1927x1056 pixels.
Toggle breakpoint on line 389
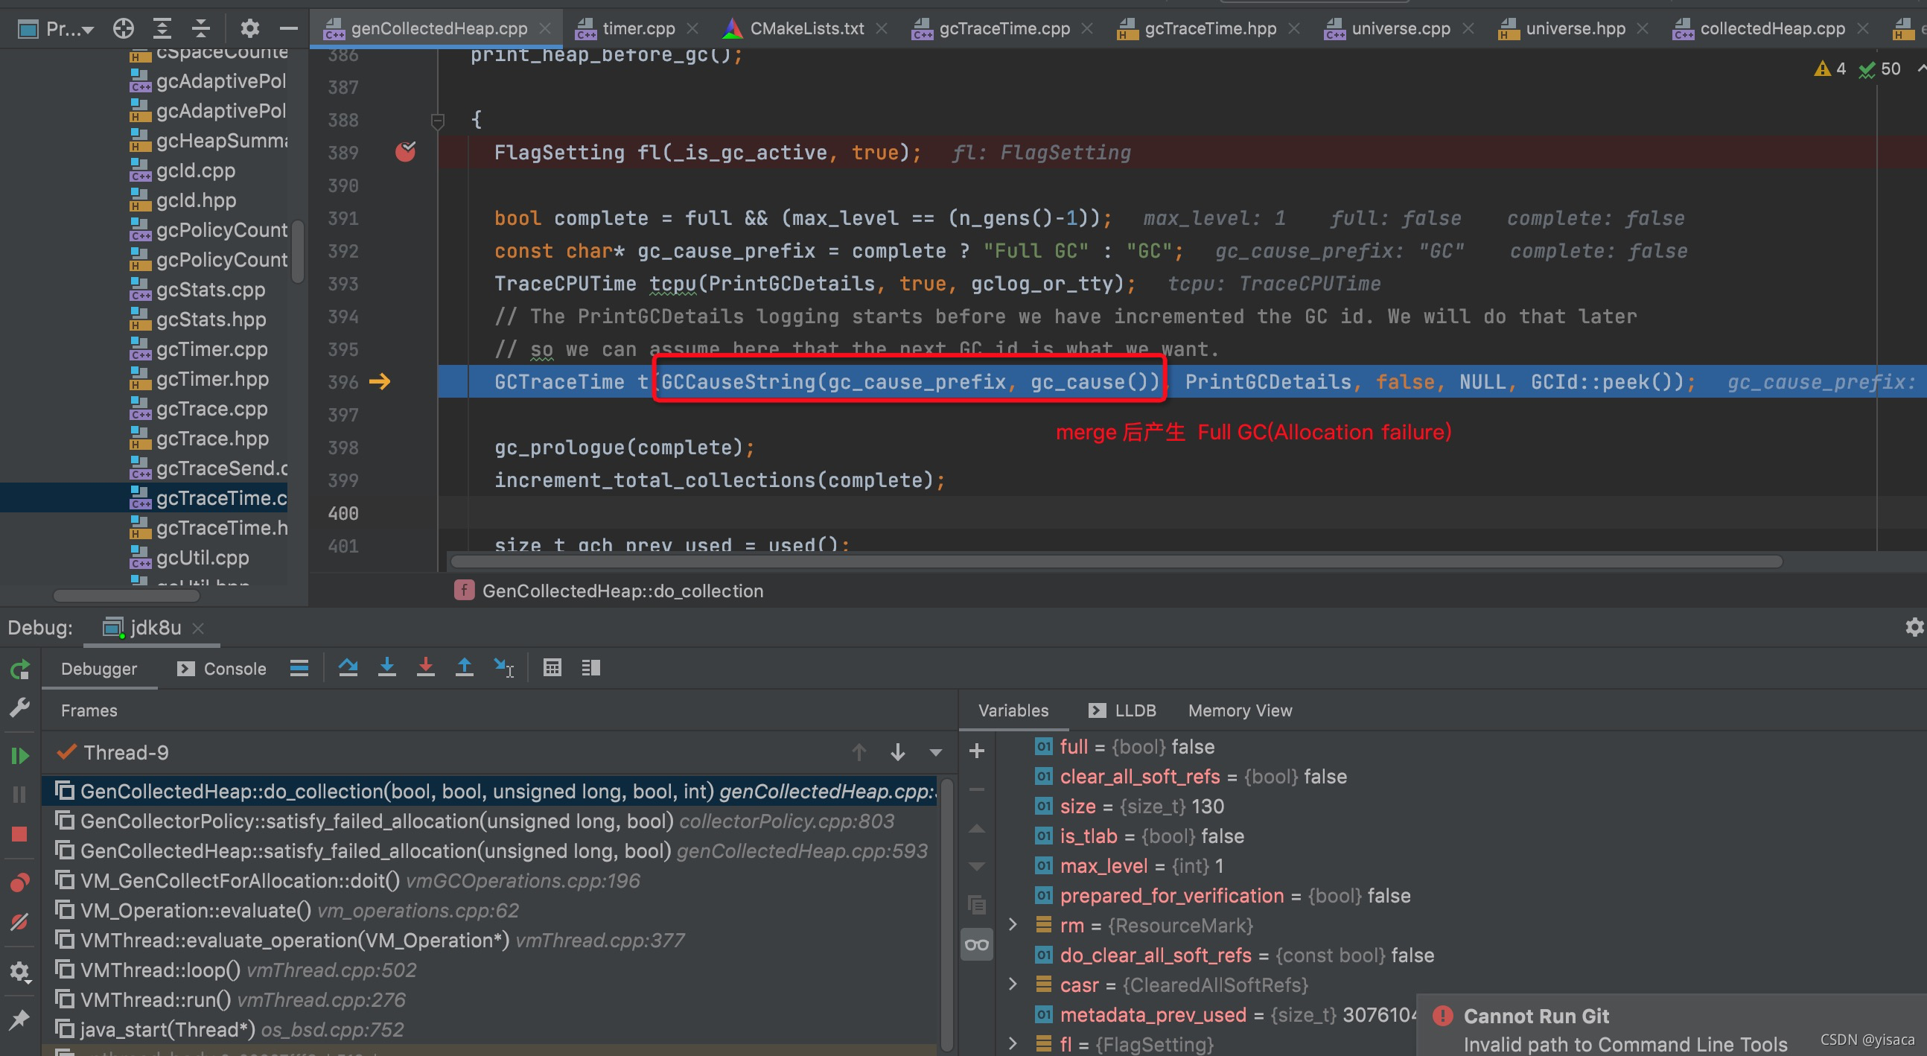click(406, 152)
